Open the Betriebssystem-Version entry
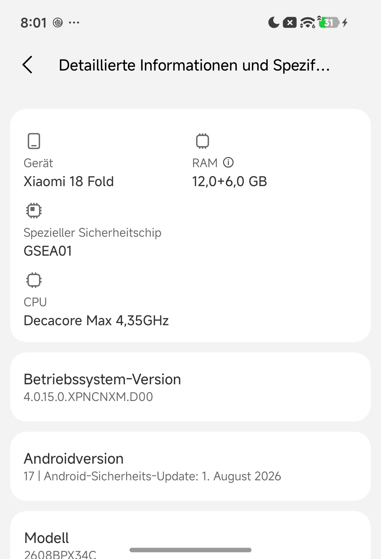The height and width of the screenshot is (559, 381). [x=190, y=387]
